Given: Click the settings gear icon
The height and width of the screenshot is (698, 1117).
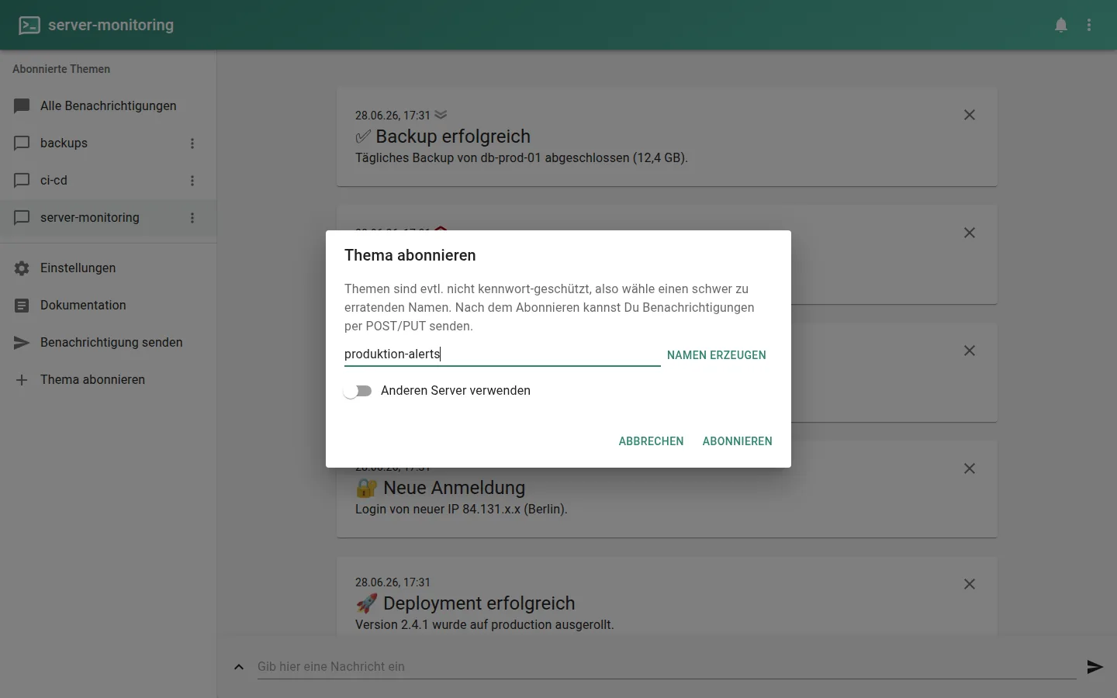Looking at the screenshot, I should (22, 268).
